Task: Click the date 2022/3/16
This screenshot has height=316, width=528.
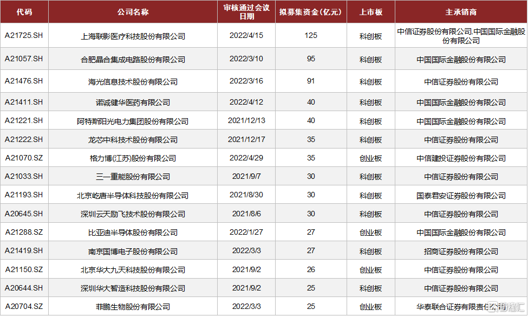Action: tap(246, 81)
